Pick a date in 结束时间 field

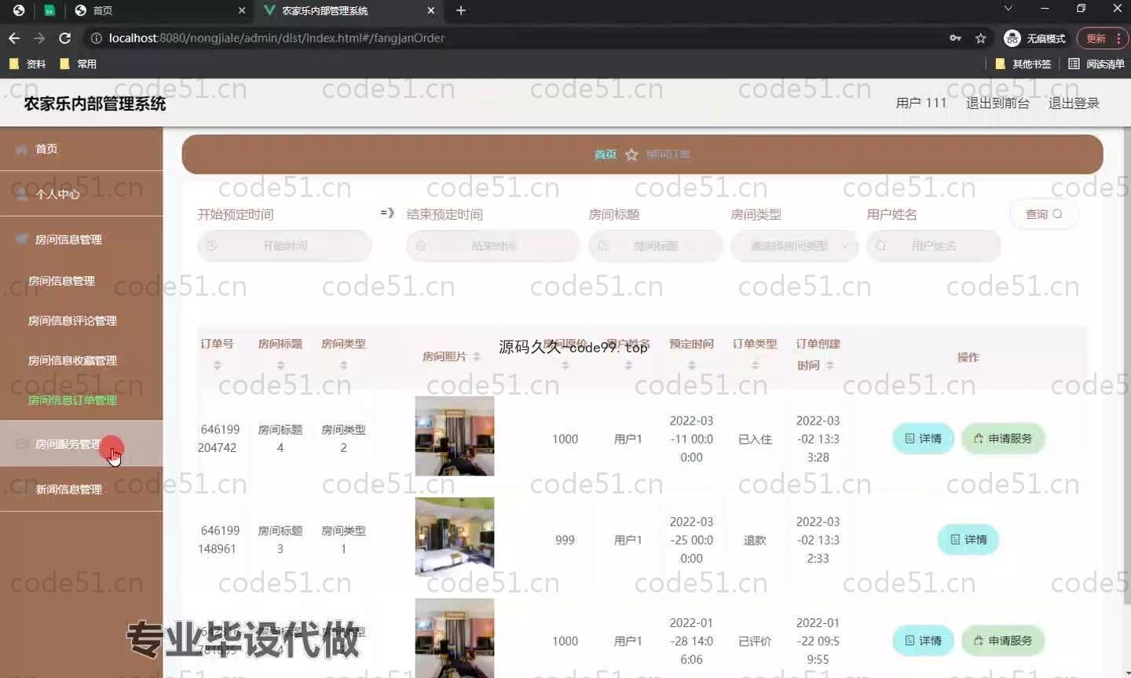492,246
